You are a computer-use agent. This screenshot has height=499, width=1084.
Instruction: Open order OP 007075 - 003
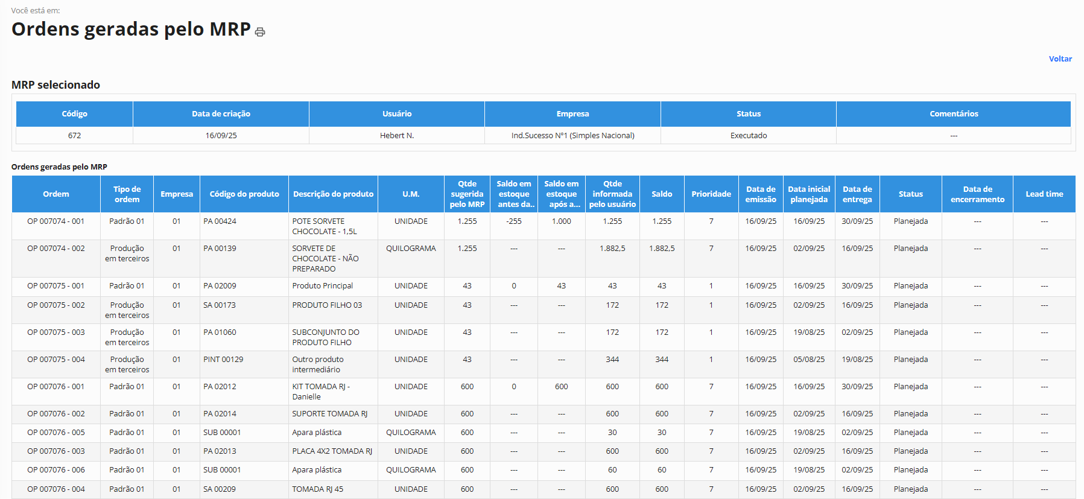pos(55,332)
